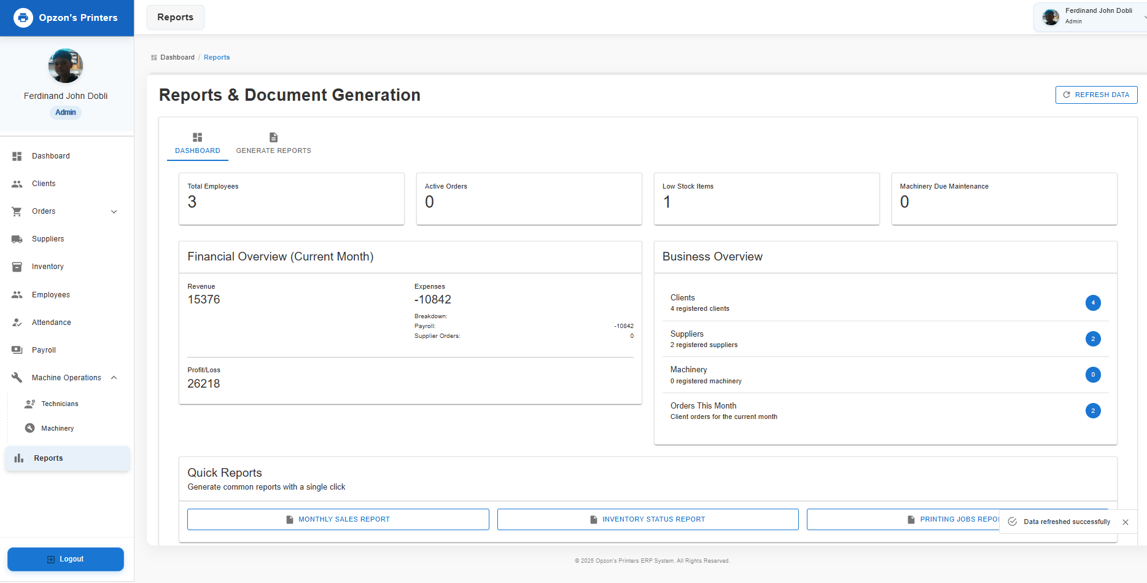Screen dimensions: 1147x583
Task: Open Clients from the sidebar icon
Action: (17, 184)
